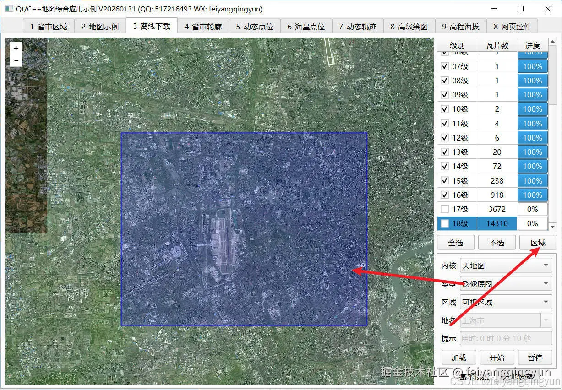
Task: Click the disabled 地名 combo box 上海市
Action: (x=506, y=320)
